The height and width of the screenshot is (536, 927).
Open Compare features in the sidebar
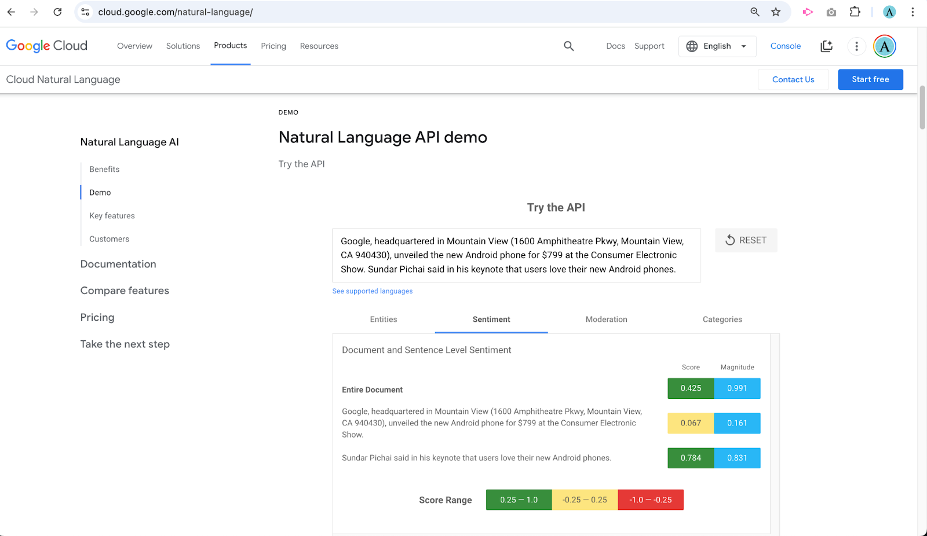[125, 291]
